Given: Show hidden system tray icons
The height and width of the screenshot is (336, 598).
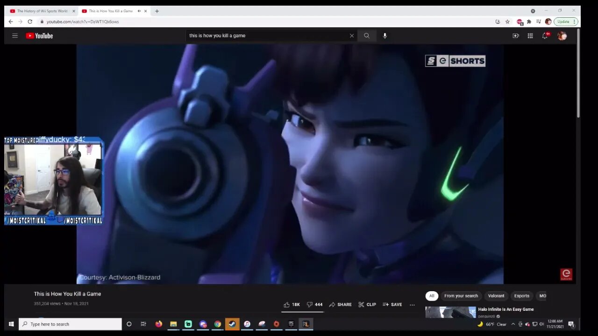Looking at the screenshot, I should 513,324.
